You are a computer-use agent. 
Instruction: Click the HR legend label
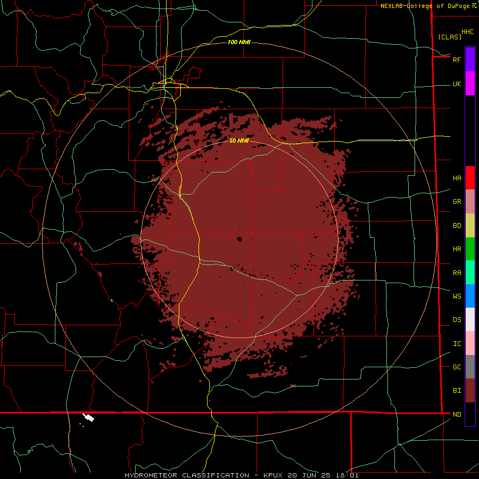[457, 249]
